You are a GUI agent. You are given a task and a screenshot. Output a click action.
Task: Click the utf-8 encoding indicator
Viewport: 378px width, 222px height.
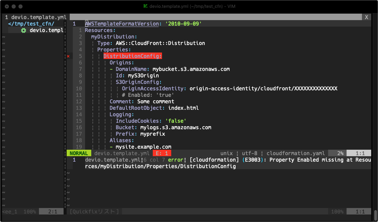coord(250,153)
